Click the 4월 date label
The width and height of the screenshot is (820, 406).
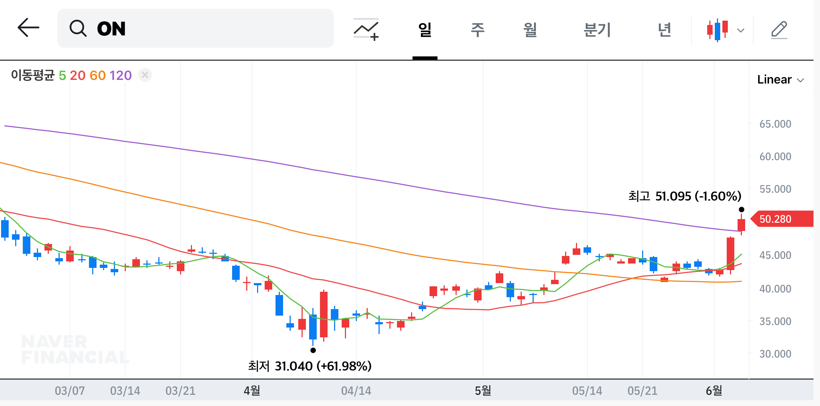[x=252, y=391]
